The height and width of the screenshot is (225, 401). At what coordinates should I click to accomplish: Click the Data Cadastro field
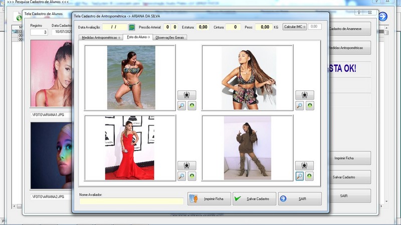coord(62,32)
